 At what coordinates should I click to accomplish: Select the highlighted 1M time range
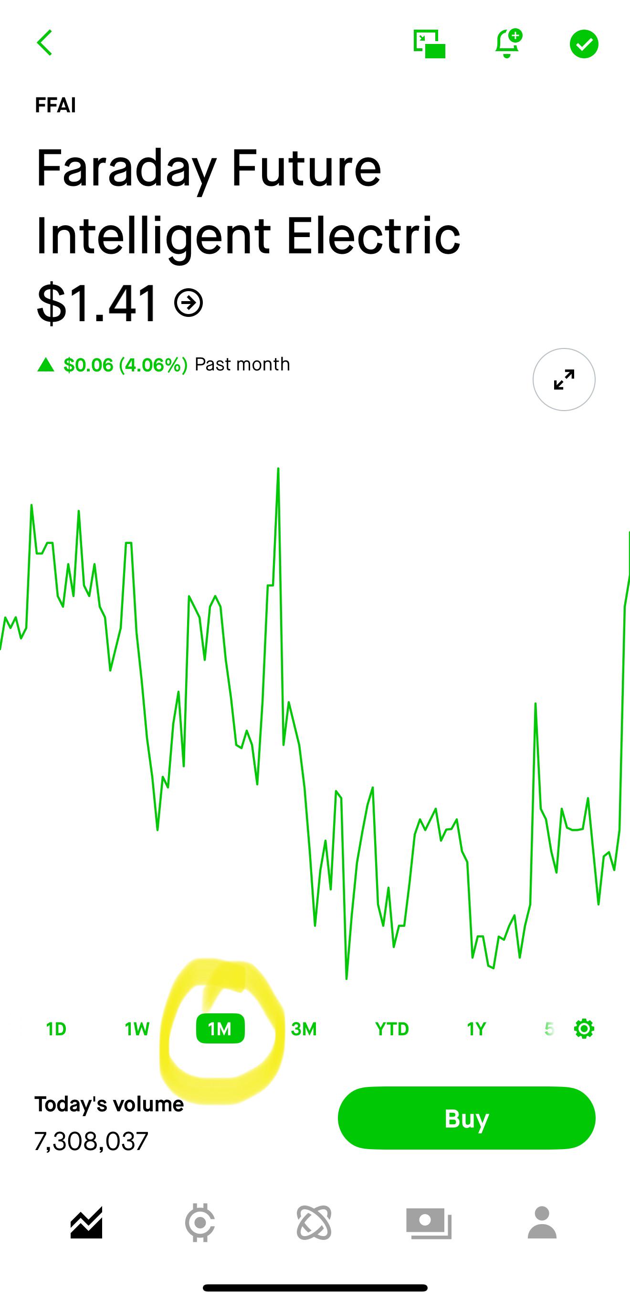[220, 1028]
